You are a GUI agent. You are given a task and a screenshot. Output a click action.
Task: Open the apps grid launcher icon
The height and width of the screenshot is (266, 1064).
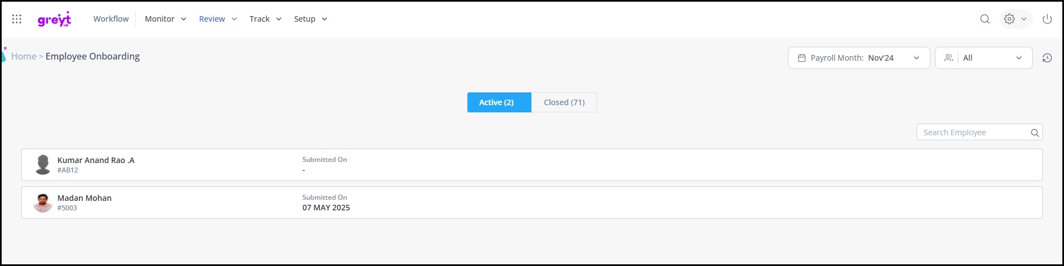pos(17,19)
